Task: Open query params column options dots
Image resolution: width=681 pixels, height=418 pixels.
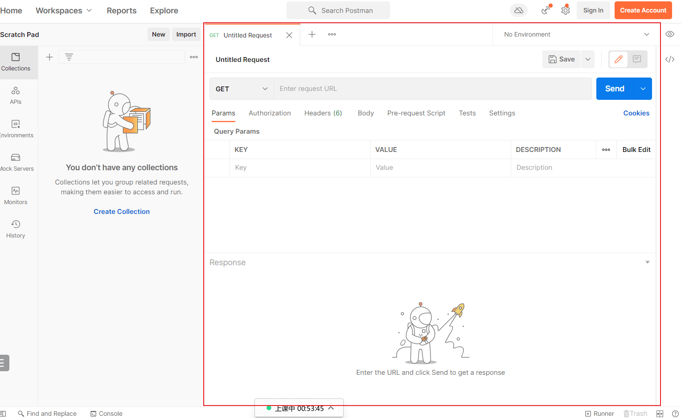Action: tap(606, 150)
